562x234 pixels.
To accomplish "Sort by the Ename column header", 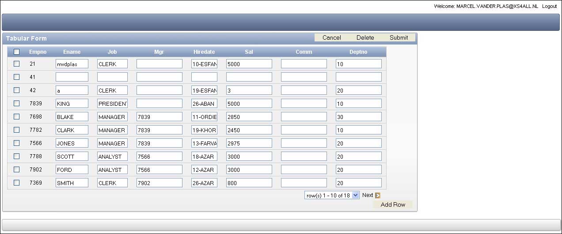I will (x=72, y=52).
